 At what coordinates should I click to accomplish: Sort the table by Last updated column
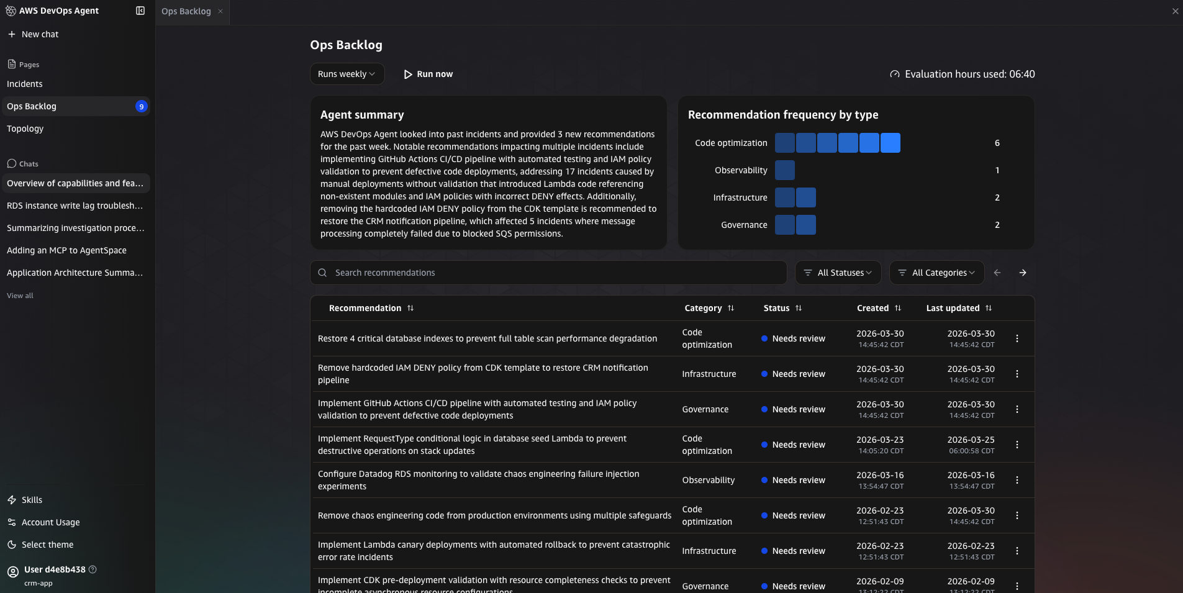pyautogui.click(x=989, y=307)
